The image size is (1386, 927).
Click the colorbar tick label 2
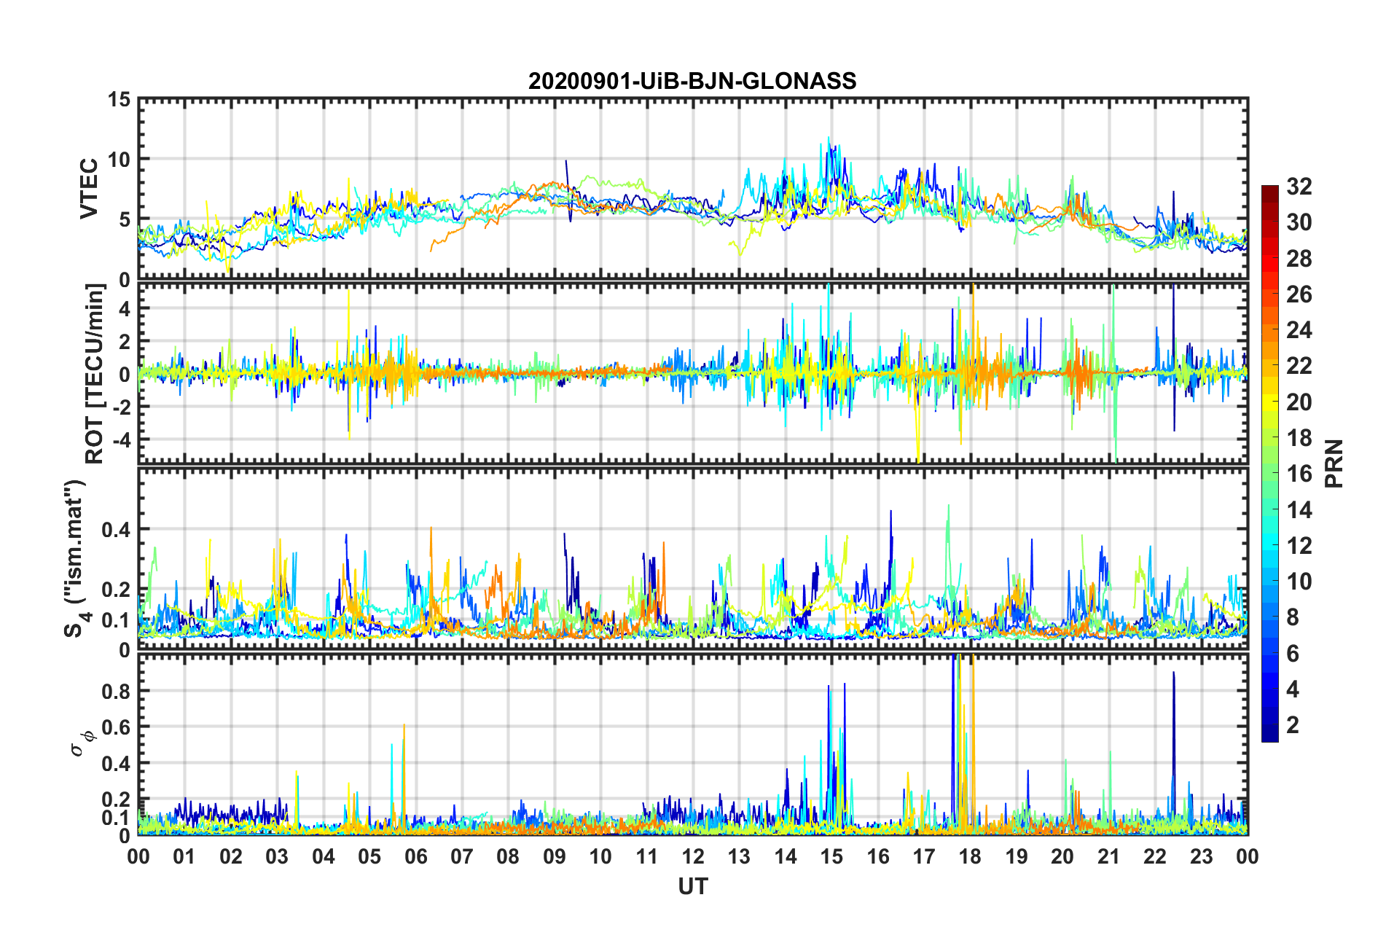[1292, 725]
